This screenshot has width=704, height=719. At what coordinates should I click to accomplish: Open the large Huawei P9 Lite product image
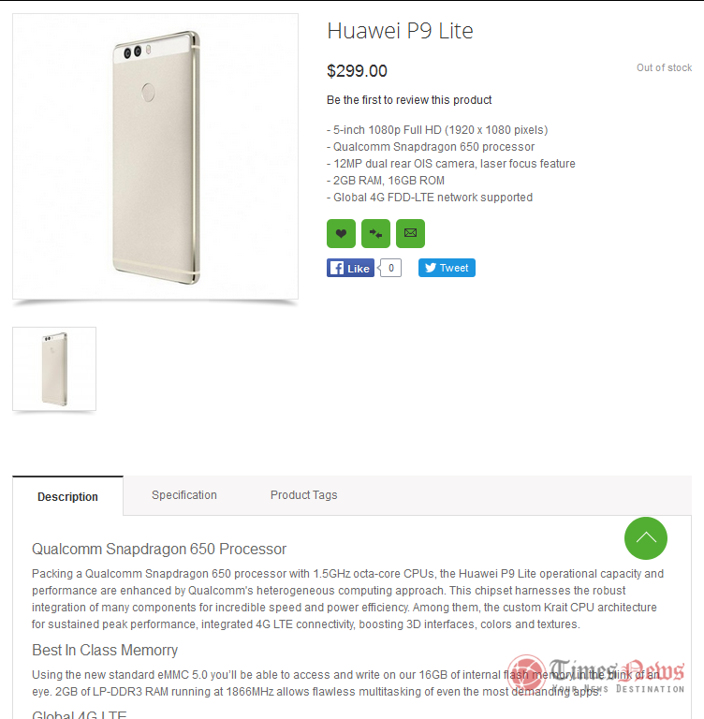[155, 156]
